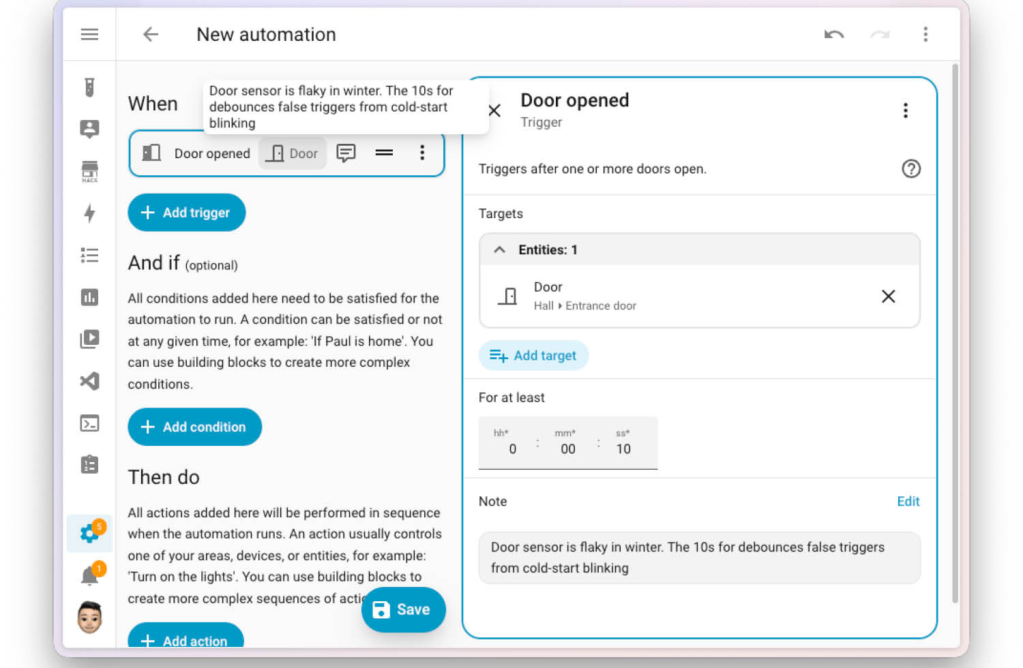Click the door icon on Door opened row

[151, 153]
